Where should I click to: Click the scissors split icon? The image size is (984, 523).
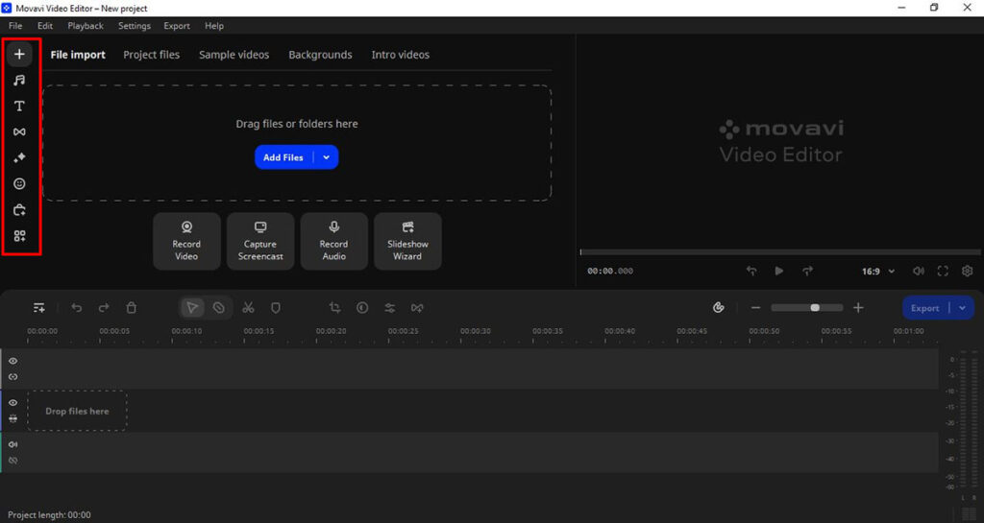249,307
